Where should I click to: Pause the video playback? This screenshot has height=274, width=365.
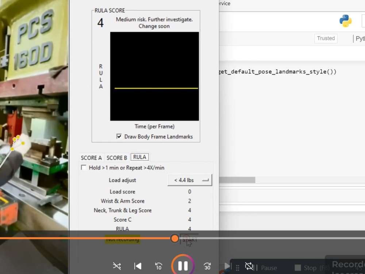click(x=183, y=266)
